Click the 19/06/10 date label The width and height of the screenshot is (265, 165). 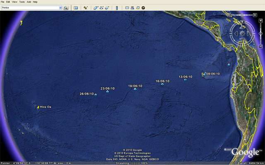pos(135,86)
